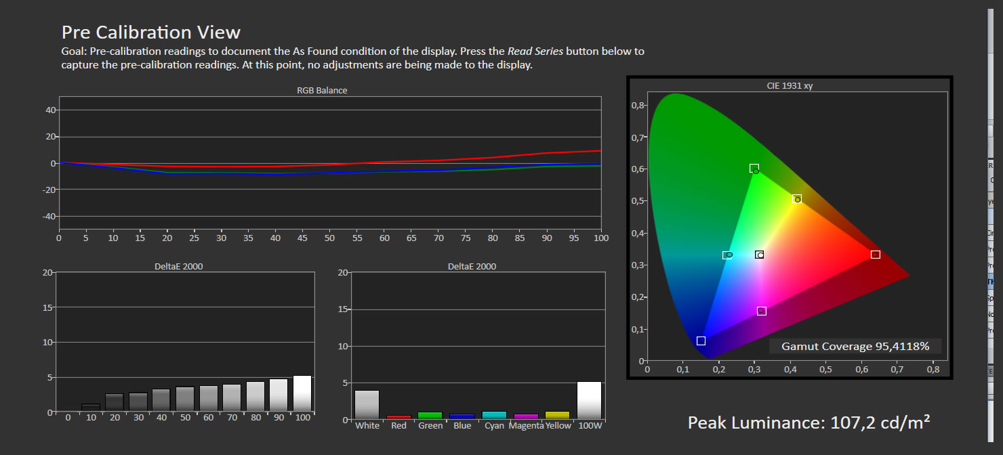Select the Yellow DeltaE bar
The height and width of the screenshot is (455, 1003).
pyautogui.click(x=558, y=416)
